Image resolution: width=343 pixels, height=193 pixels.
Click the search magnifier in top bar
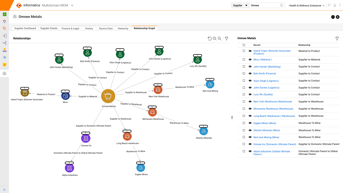(x=281, y=5)
